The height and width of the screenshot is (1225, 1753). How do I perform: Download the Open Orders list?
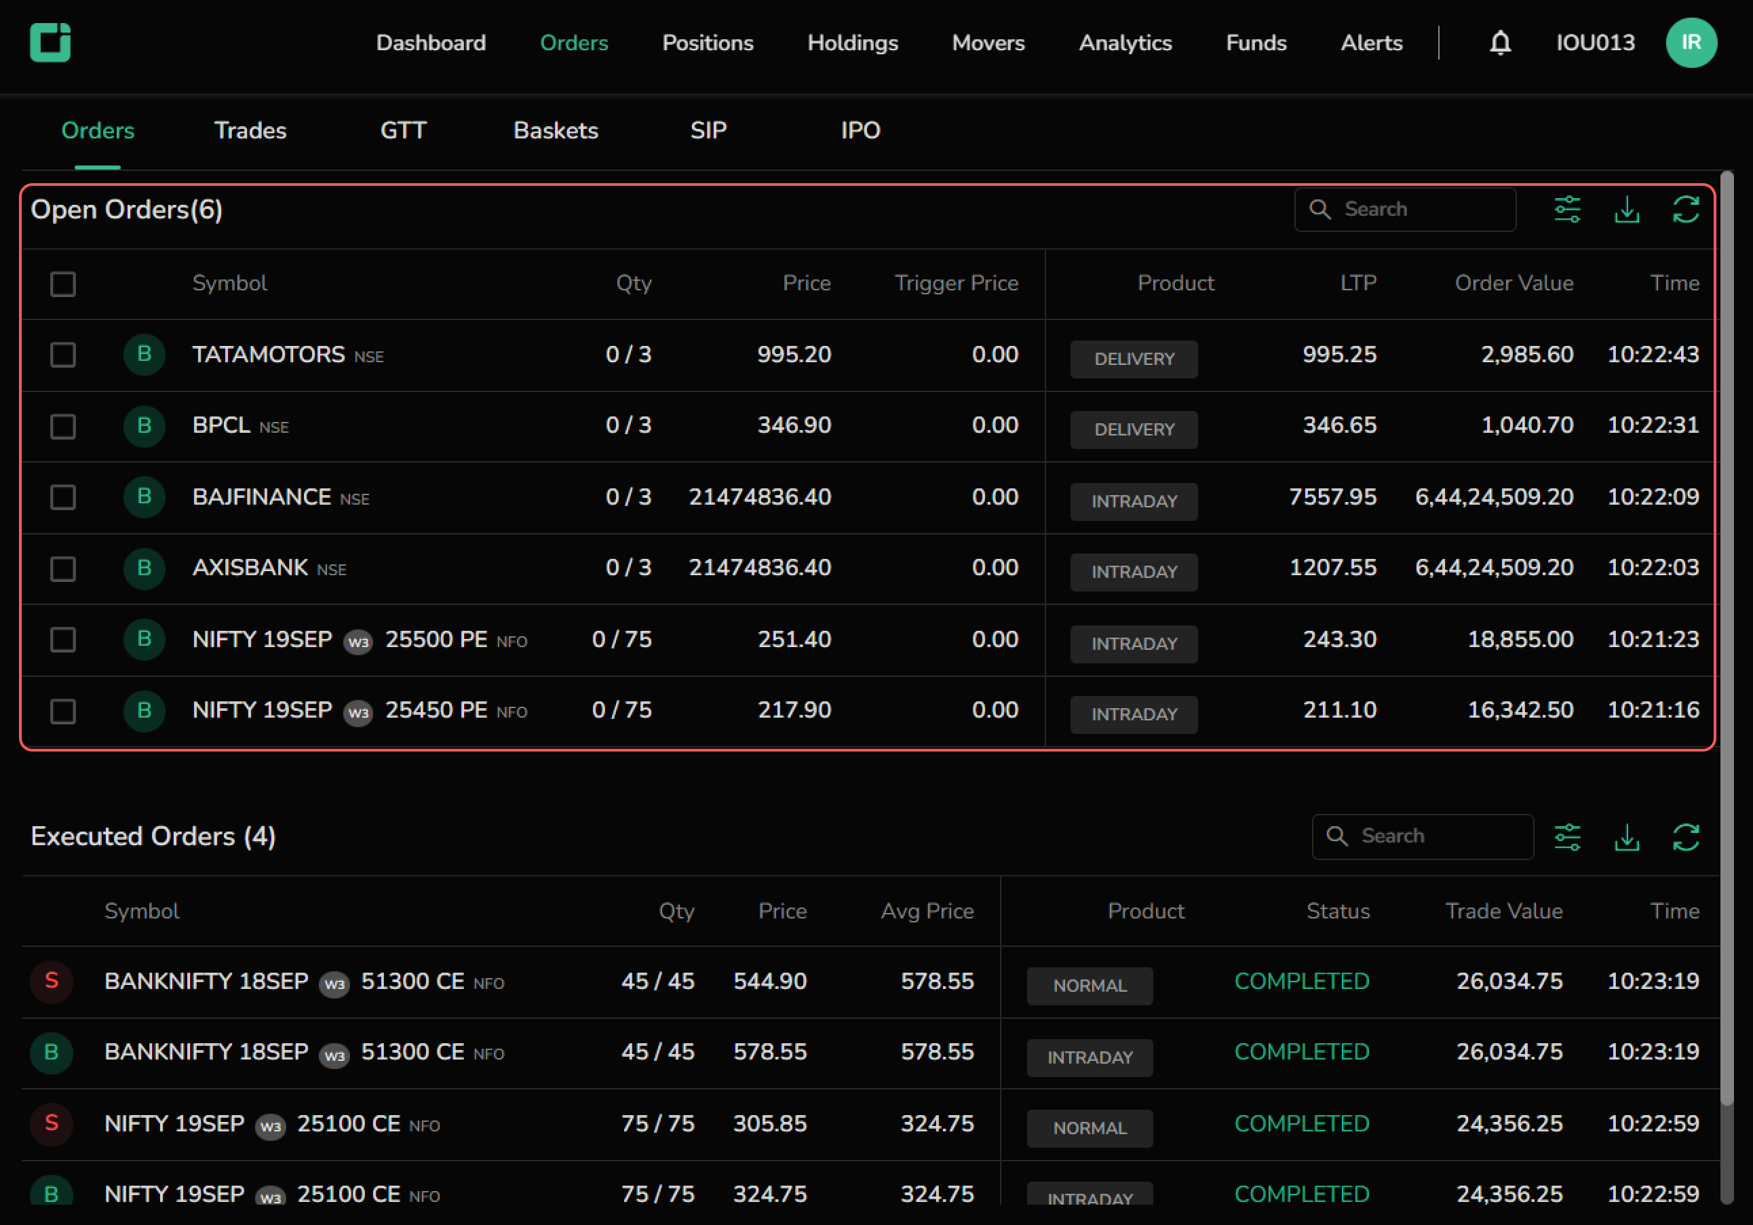pyautogui.click(x=1627, y=209)
